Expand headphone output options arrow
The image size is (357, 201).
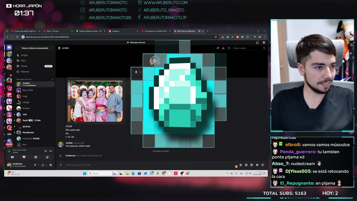(46, 165)
